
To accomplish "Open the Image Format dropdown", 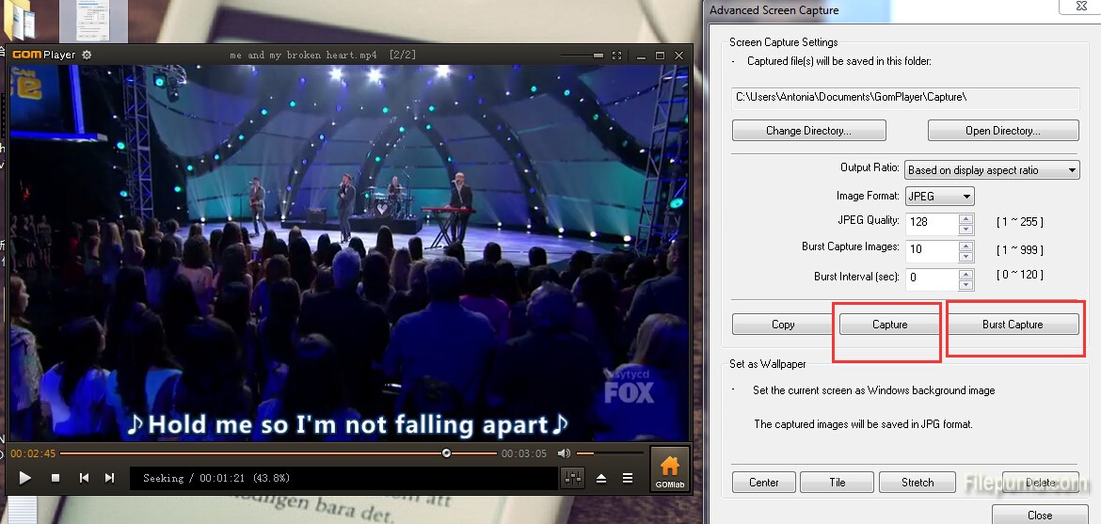I will (966, 197).
